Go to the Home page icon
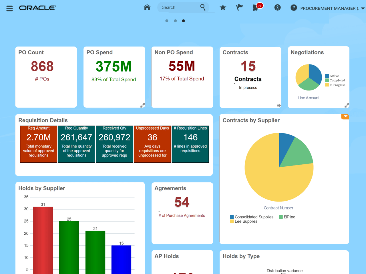 147,7
